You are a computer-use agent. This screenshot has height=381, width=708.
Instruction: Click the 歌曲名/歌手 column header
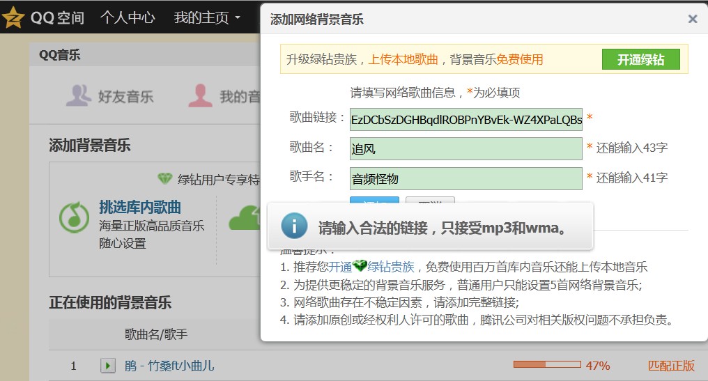click(x=156, y=334)
